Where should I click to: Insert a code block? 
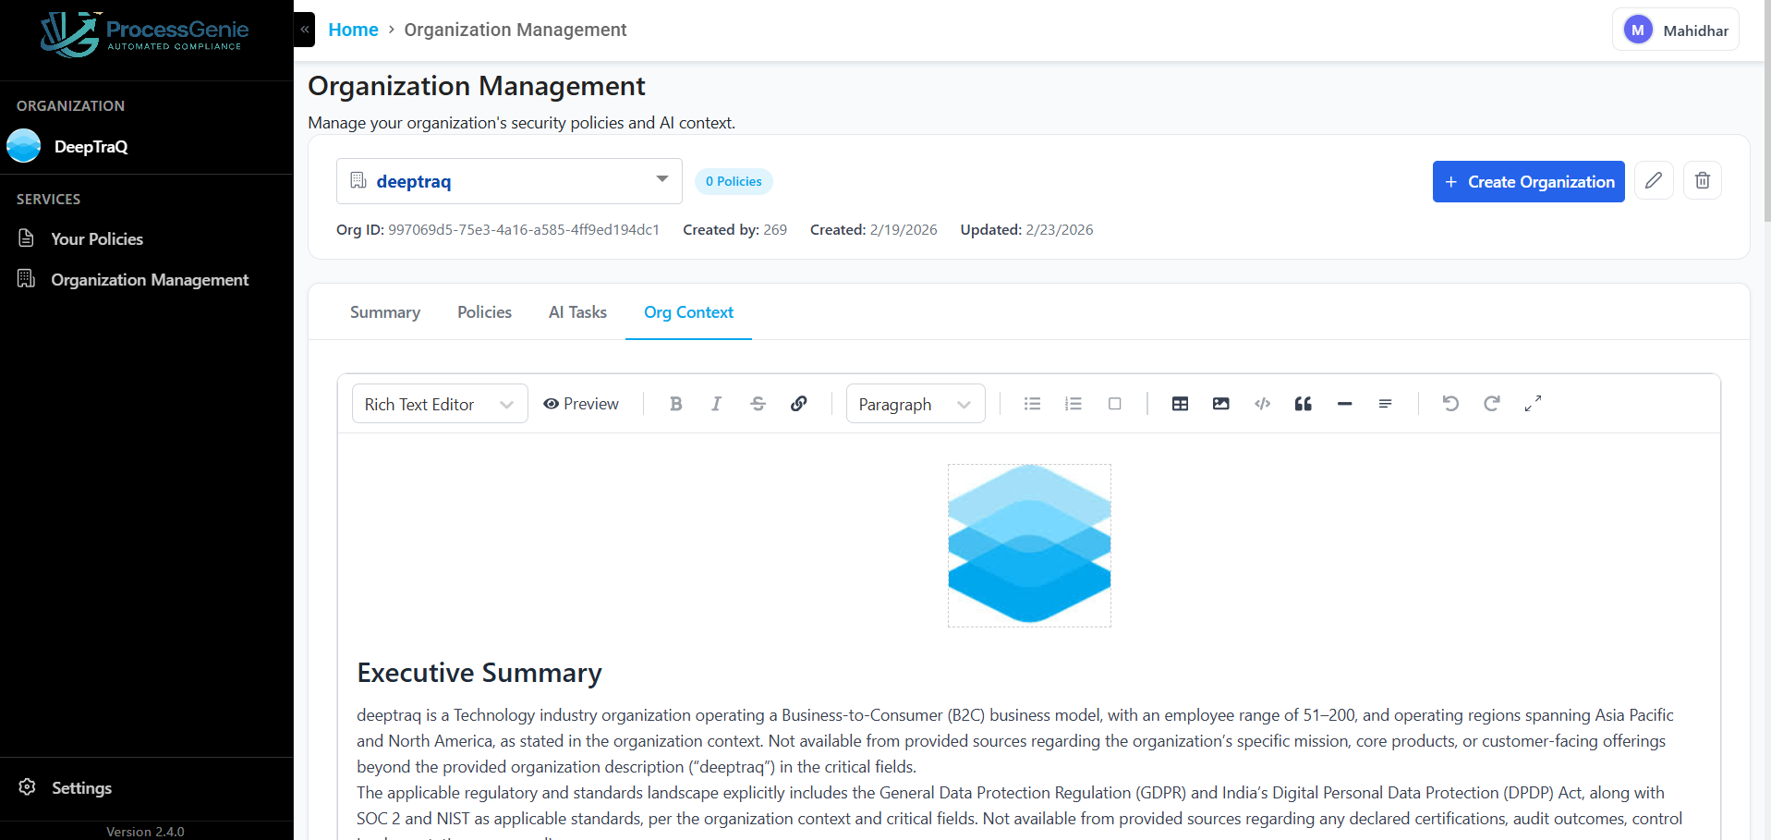pos(1262,404)
